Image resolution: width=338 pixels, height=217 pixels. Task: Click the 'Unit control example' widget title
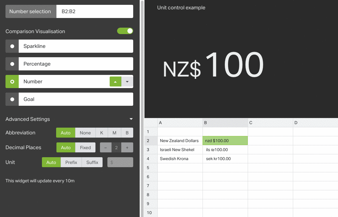point(181,7)
